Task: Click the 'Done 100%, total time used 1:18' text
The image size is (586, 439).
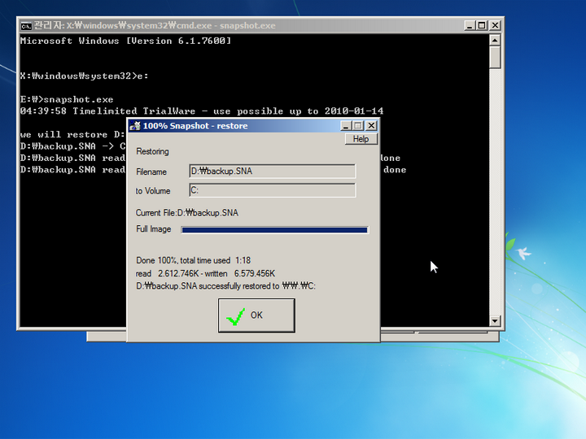Action: pyautogui.click(x=193, y=260)
